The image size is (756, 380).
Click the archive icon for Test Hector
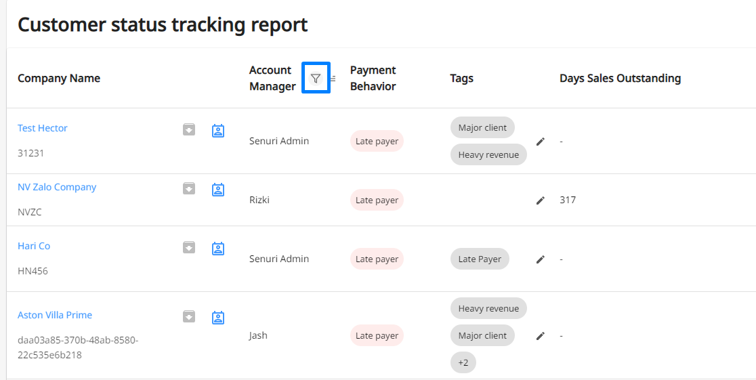click(189, 130)
